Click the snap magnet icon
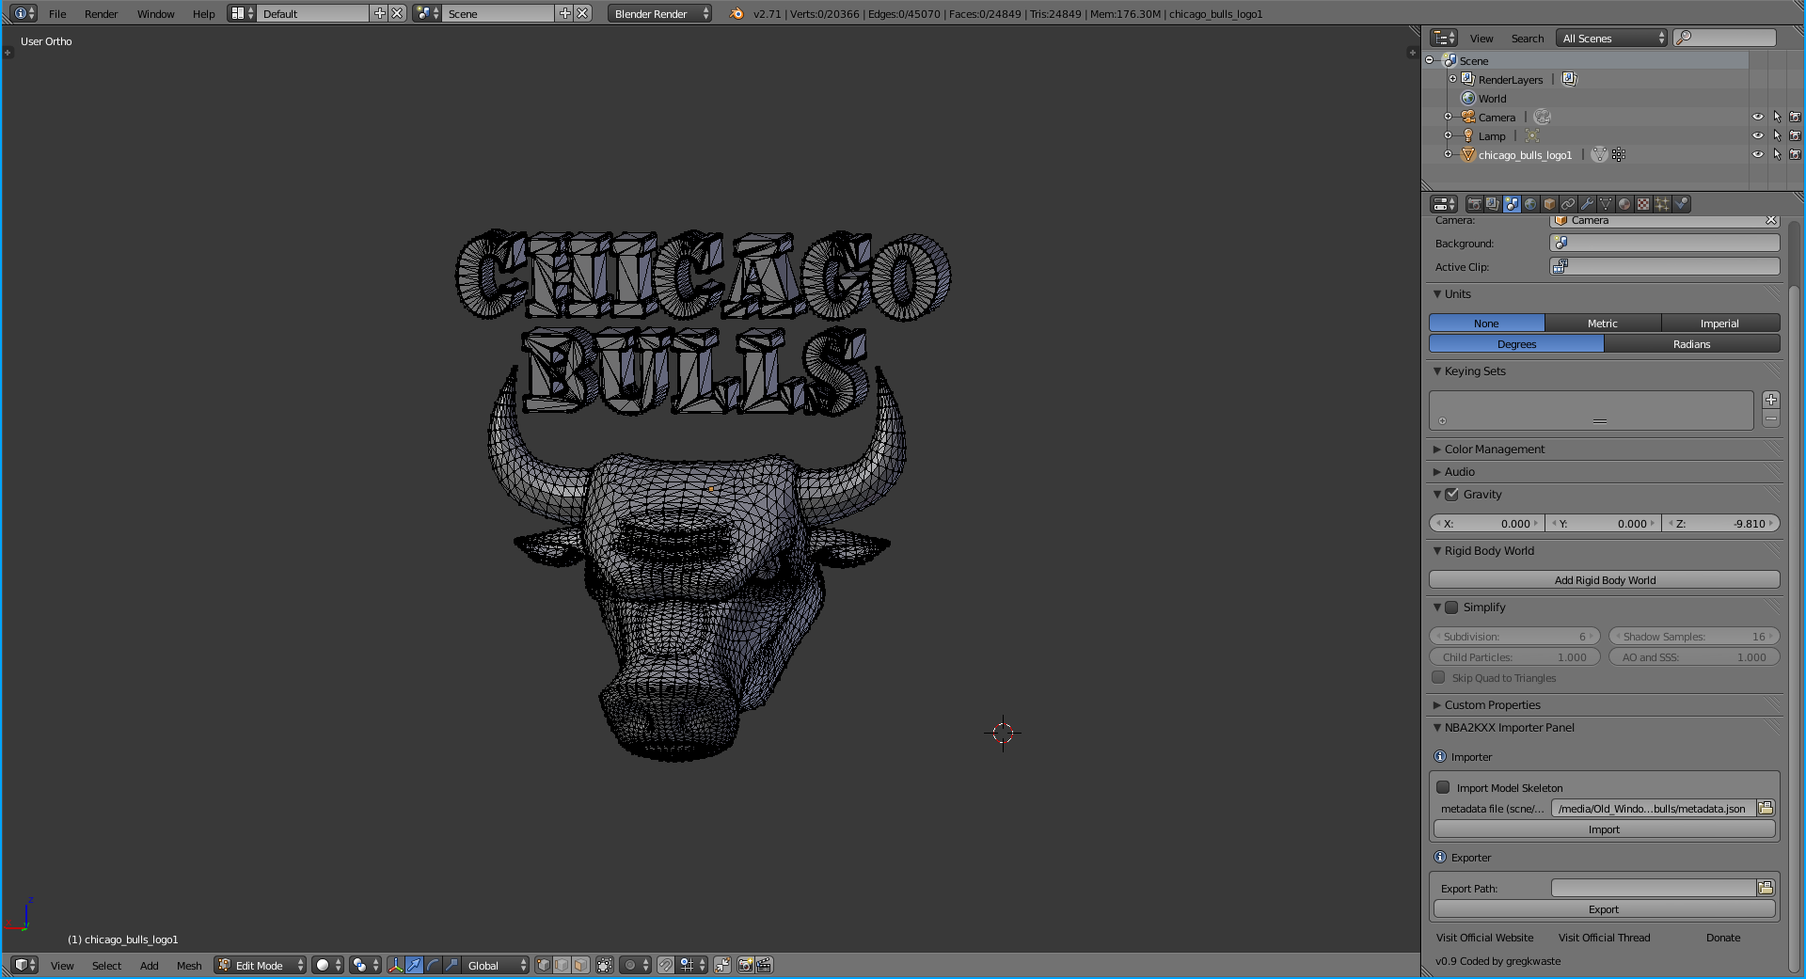Viewport: 1806px width, 979px height. (666, 965)
